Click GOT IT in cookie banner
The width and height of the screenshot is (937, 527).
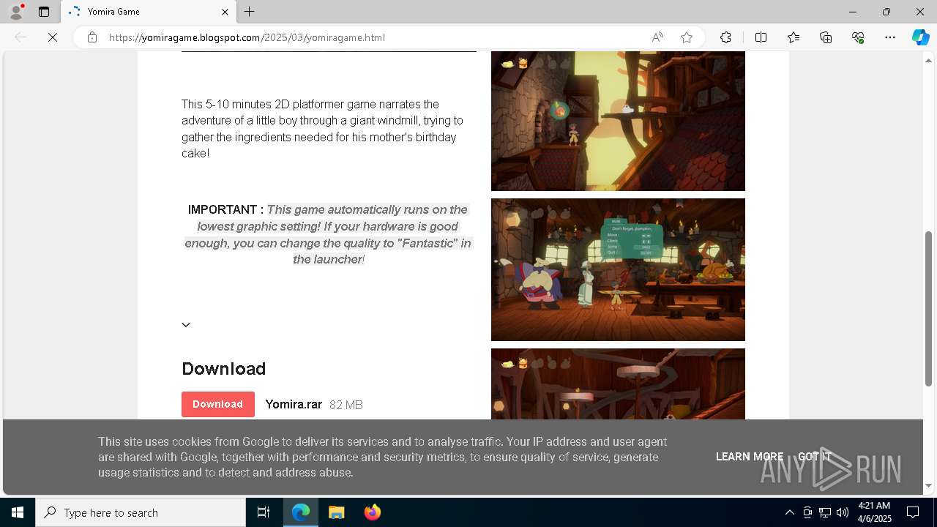814,457
